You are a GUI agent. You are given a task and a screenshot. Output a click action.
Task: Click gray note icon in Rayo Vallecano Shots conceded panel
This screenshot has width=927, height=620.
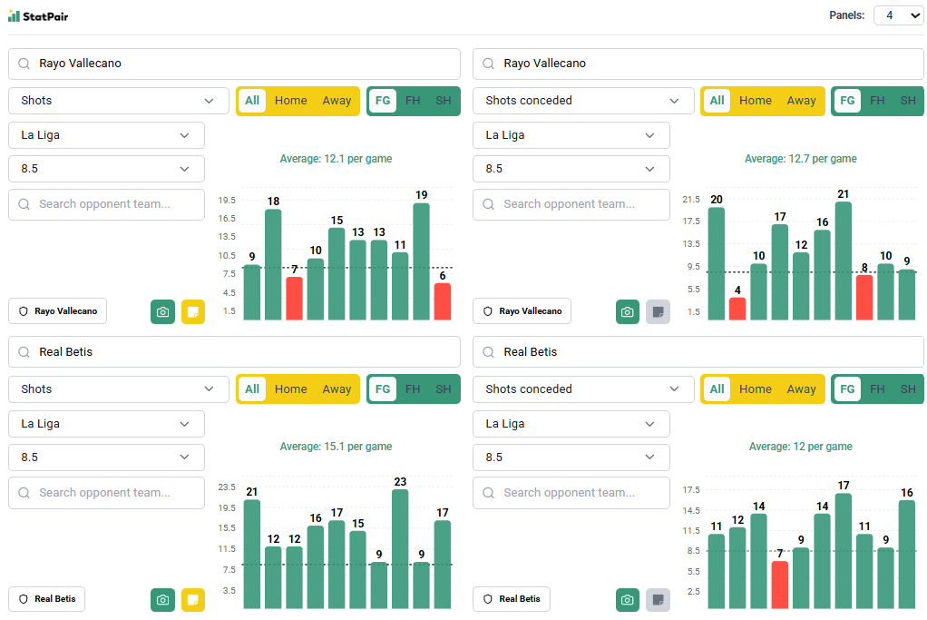(658, 311)
